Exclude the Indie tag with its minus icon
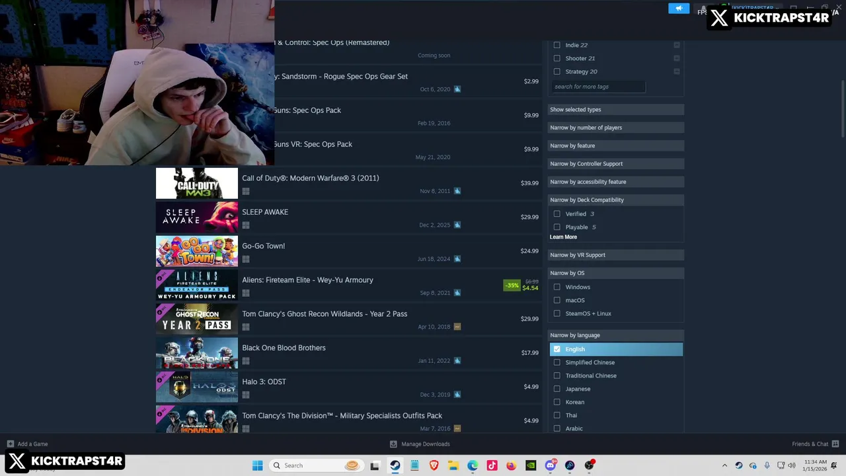 (677, 45)
